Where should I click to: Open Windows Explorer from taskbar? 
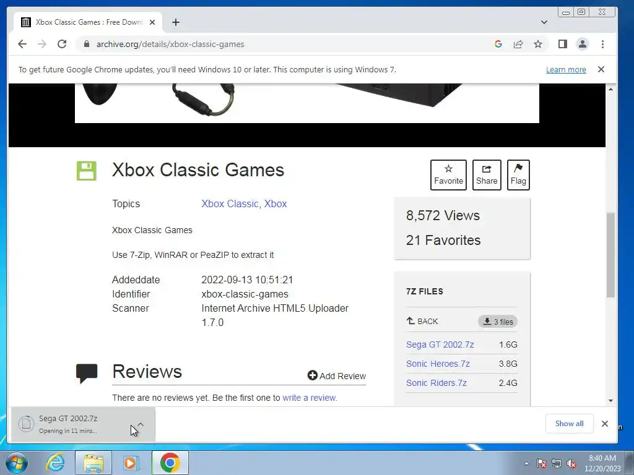(93, 463)
